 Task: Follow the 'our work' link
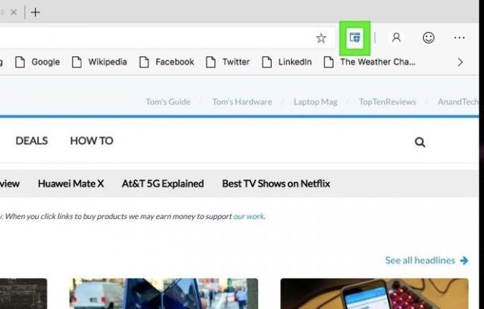pyautogui.click(x=249, y=216)
